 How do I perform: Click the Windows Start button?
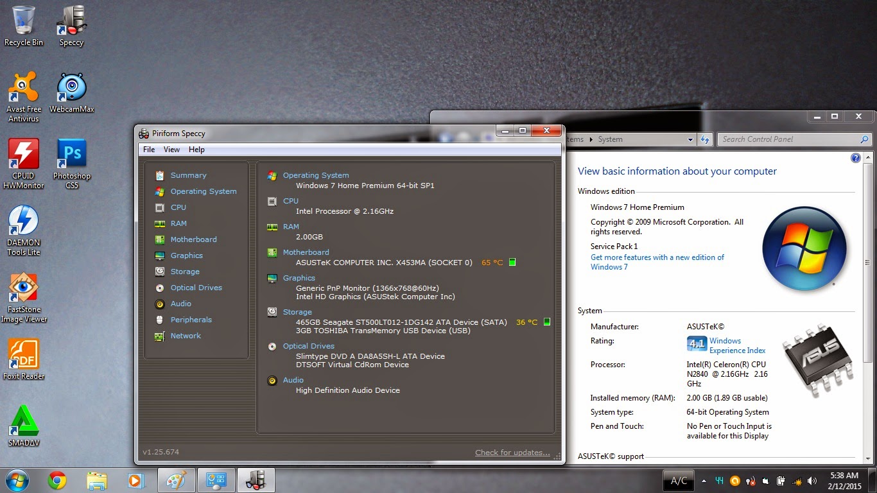pyautogui.click(x=17, y=480)
